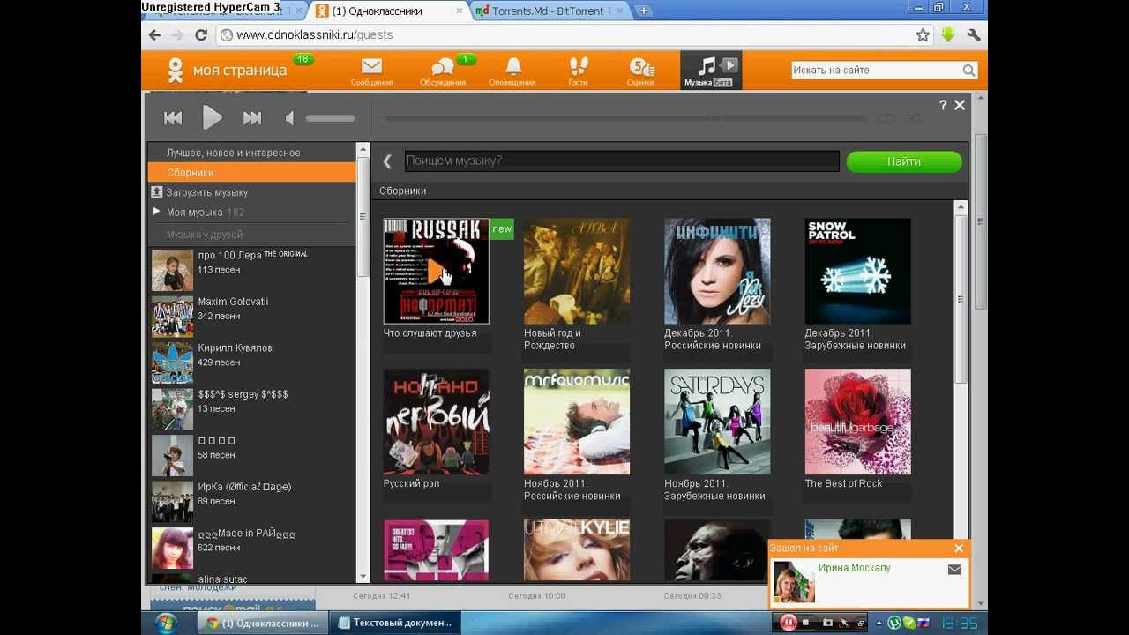
Task: Pause HyperCam recording red button
Action: pyautogui.click(x=788, y=623)
